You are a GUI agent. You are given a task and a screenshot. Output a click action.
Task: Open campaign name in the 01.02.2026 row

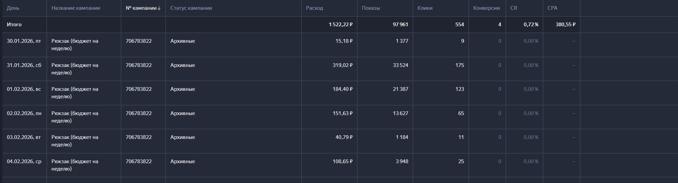pos(75,93)
